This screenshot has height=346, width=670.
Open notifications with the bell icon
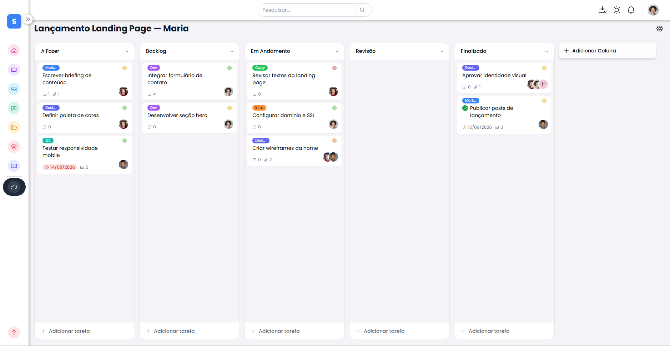pyautogui.click(x=631, y=10)
